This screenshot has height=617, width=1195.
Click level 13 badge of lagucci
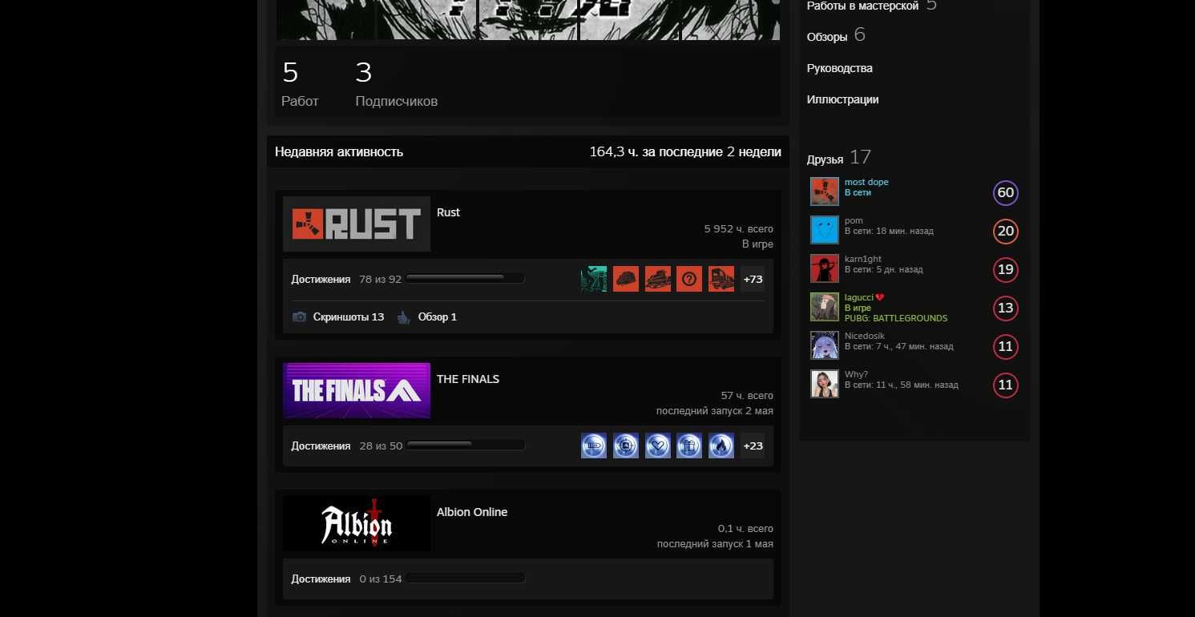pyautogui.click(x=1006, y=308)
